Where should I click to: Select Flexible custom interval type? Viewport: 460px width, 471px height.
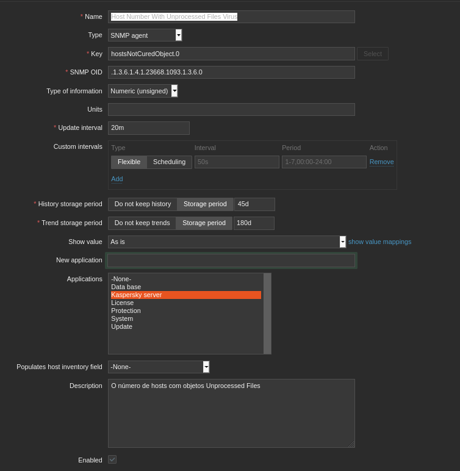pos(129,162)
